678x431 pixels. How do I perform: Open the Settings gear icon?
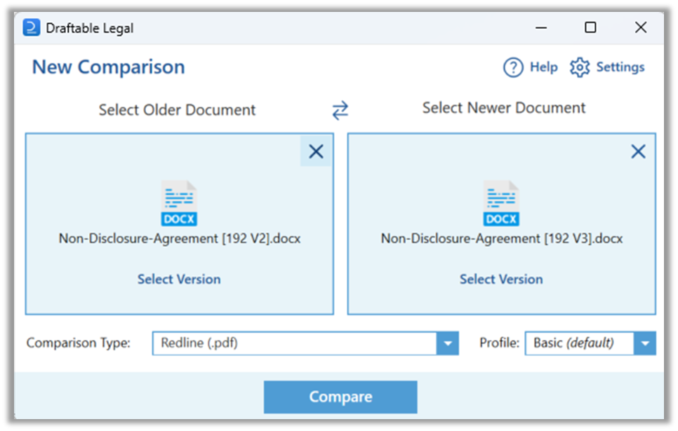click(x=580, y=67)
